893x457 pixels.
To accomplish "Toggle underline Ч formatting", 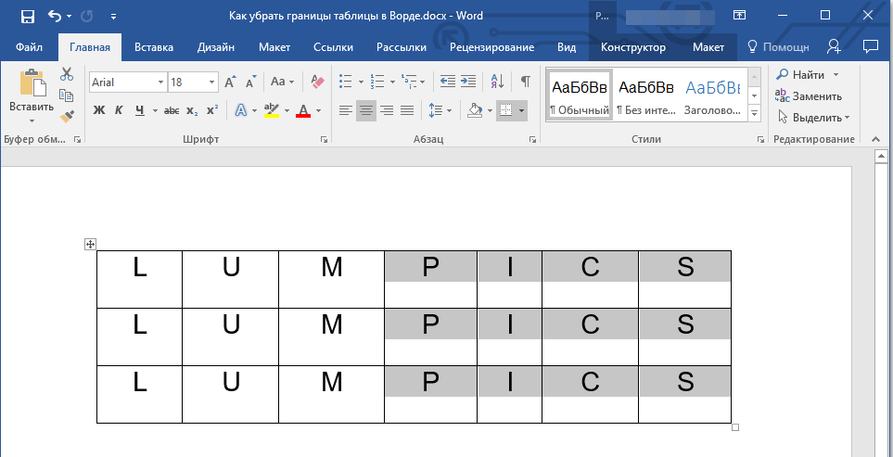I will click(139, 110).
